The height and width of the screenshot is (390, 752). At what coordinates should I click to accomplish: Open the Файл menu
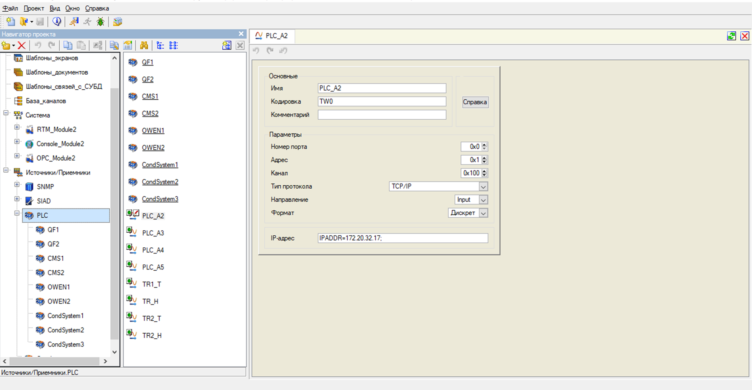(10, 8)
